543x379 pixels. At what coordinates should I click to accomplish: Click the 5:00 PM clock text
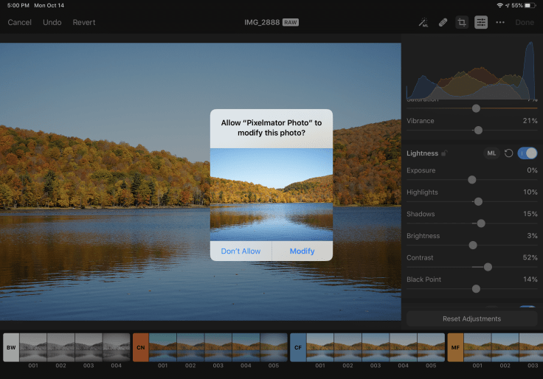(18, 6)
